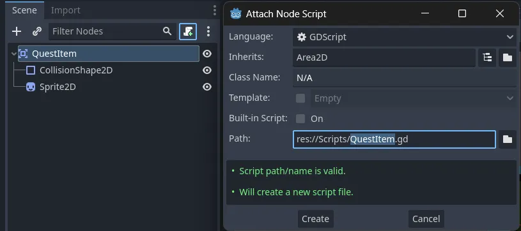The height and width of the screenshot is (231, 521).
Task: Add a new child node with plus icon
Action: pyautogui.click(x=16, y=31)
